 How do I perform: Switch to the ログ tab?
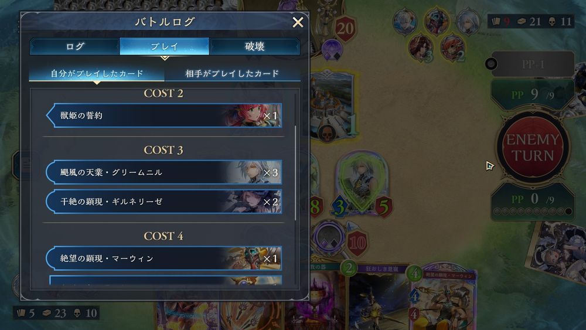pos(75,46)
